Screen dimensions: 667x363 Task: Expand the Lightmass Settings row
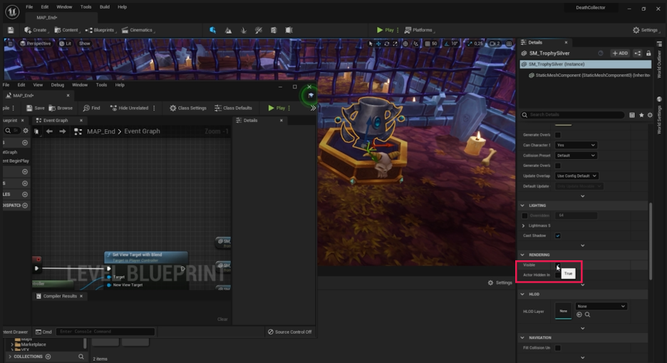(523, 226)
